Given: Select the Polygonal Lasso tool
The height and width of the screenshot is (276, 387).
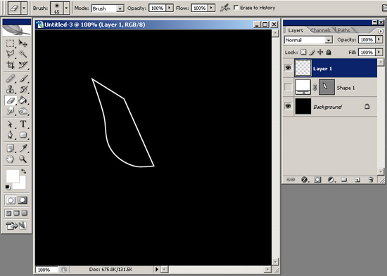Looking at the screenshot, I should tap(10, 53).
